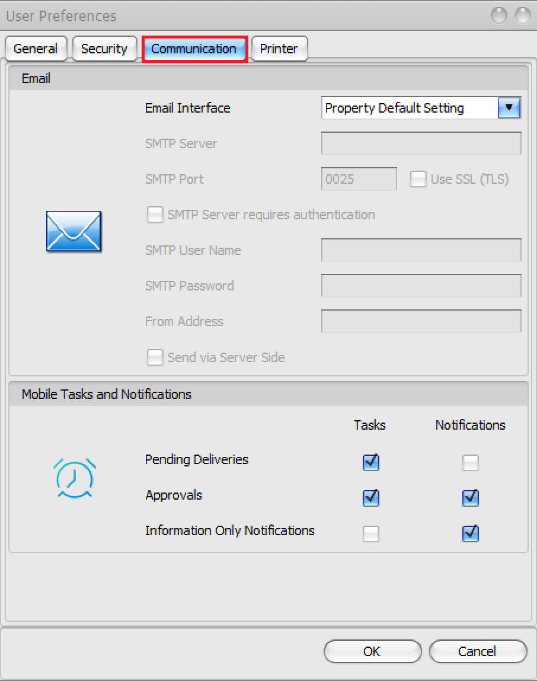The height and width of the screenshot is (681, 537).
Task: Open the Security tab
Action: [104, 49]
